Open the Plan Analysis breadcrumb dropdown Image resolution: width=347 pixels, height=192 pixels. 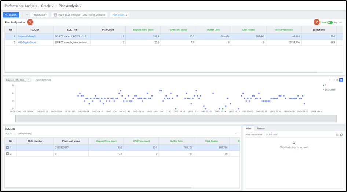70,6
